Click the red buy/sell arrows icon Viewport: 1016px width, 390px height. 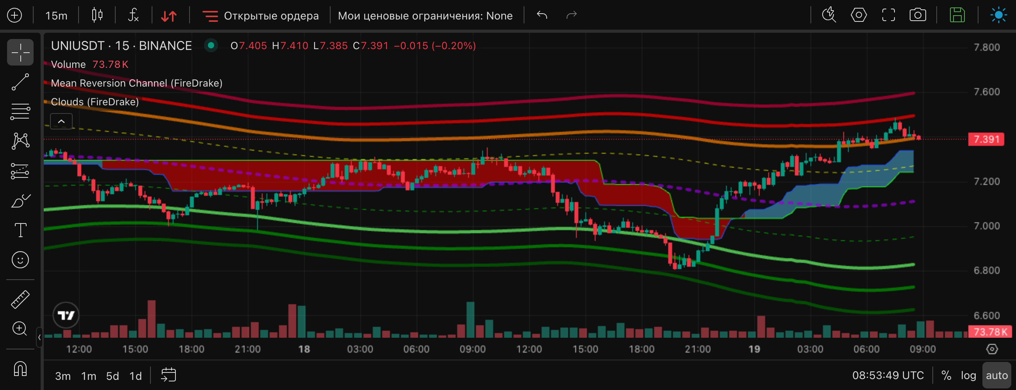click(169, 16)
